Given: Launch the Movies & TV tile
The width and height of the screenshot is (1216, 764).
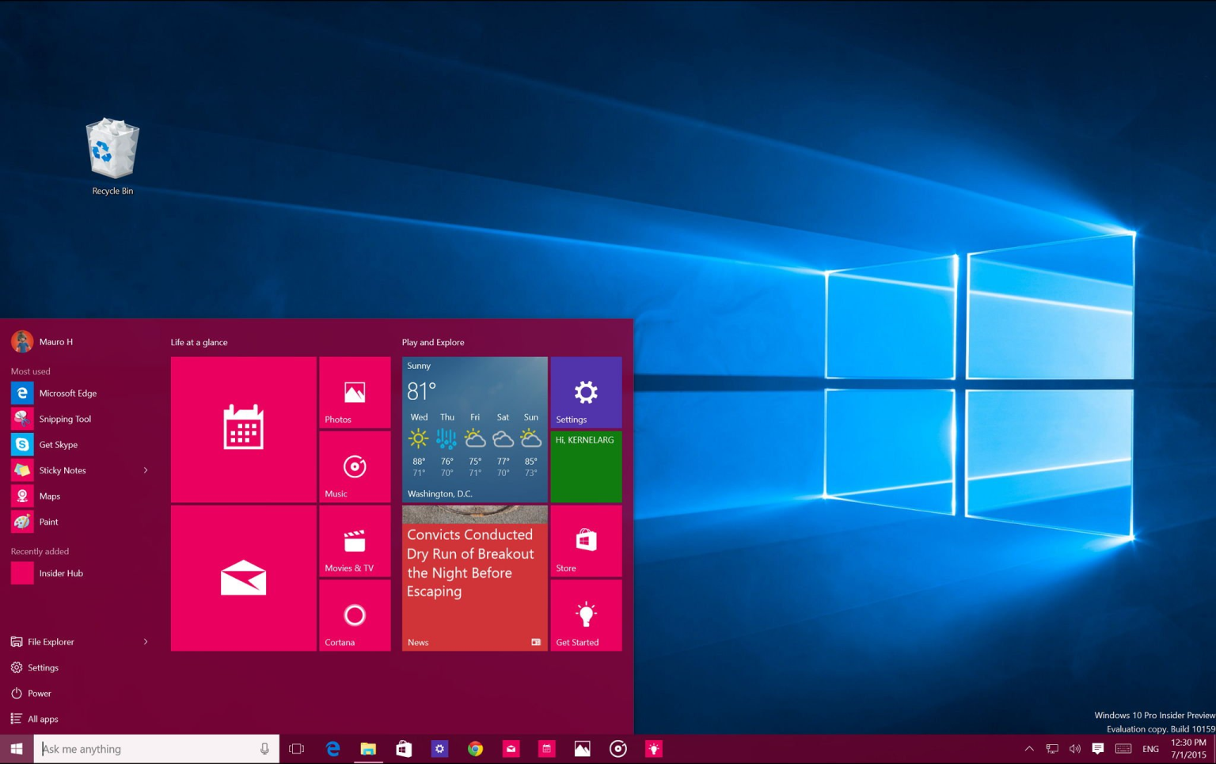Looking at the screenshot, I should coord(355,542).
